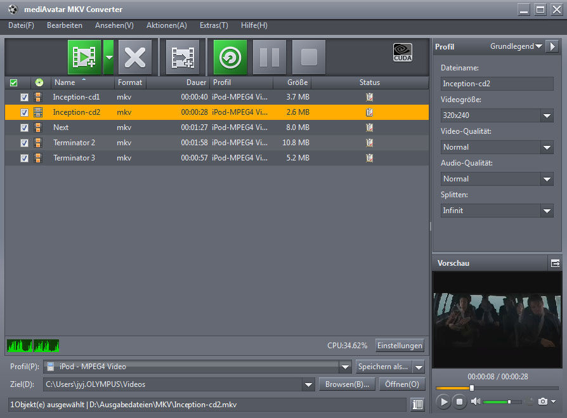
Task: Click the film icon beside Terminator 3
Action: click(38, 158)
